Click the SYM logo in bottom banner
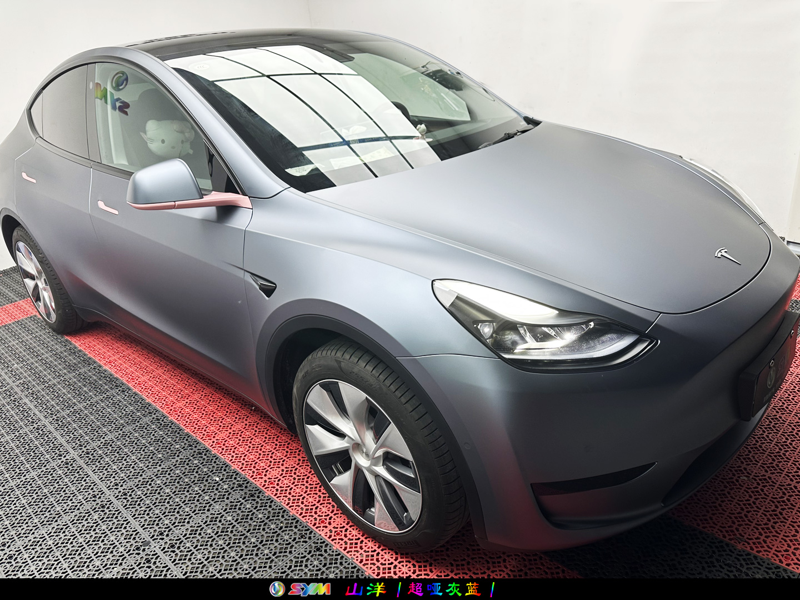Image resolution: width=800 pixels, height=600 pixels. click(x=300, y=589)
